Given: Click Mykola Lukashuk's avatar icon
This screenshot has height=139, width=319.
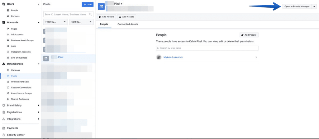Looking at the screenshot, I should pyautogui.click(x=159, y=57).
